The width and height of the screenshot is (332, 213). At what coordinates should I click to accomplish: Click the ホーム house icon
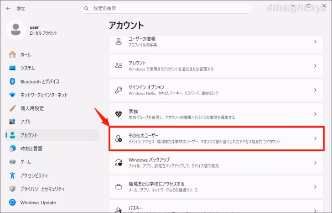[x=12, y=54]
